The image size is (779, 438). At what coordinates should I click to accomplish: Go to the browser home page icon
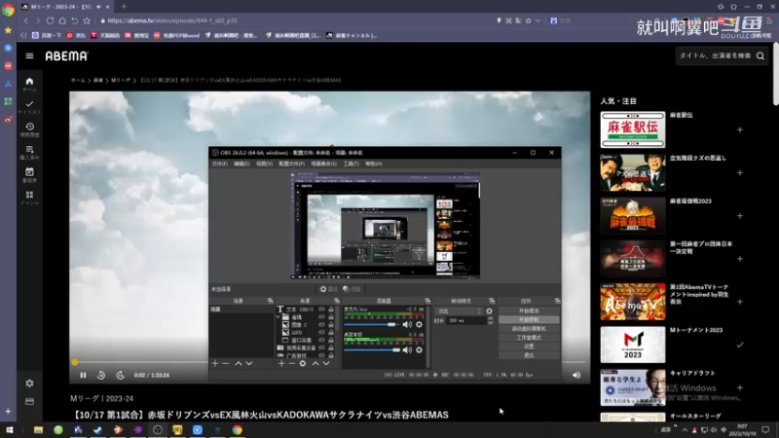click(x=62, y=20)
